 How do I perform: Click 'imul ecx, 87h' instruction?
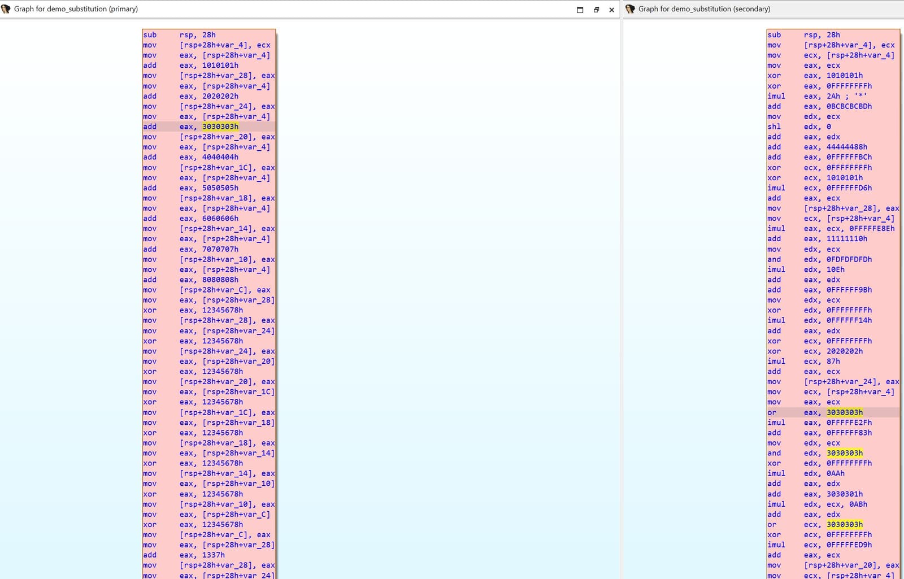804,362
